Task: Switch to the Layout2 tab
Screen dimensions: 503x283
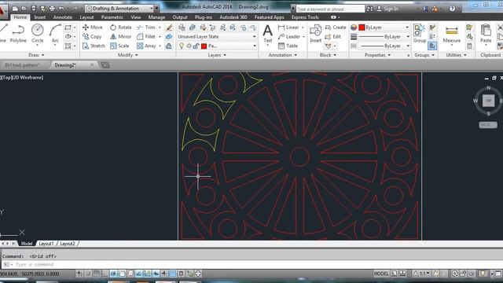Action: 68,244
